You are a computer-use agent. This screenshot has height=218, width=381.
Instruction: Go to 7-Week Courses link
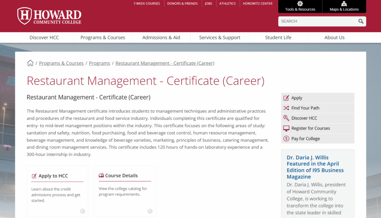147,4
